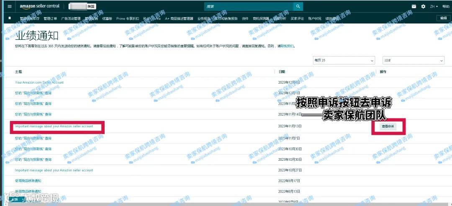Click the 主题 column header
This screenshot has height=206, width=452.
pyautogui.click(x=18, y=72)
